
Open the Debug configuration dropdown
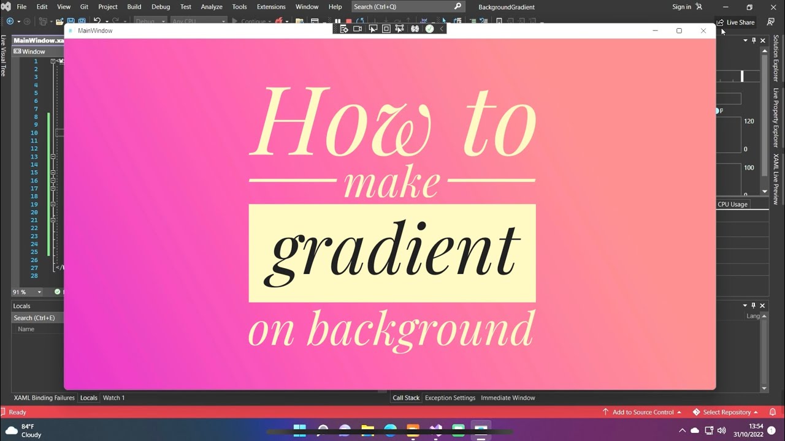point(150,21)
